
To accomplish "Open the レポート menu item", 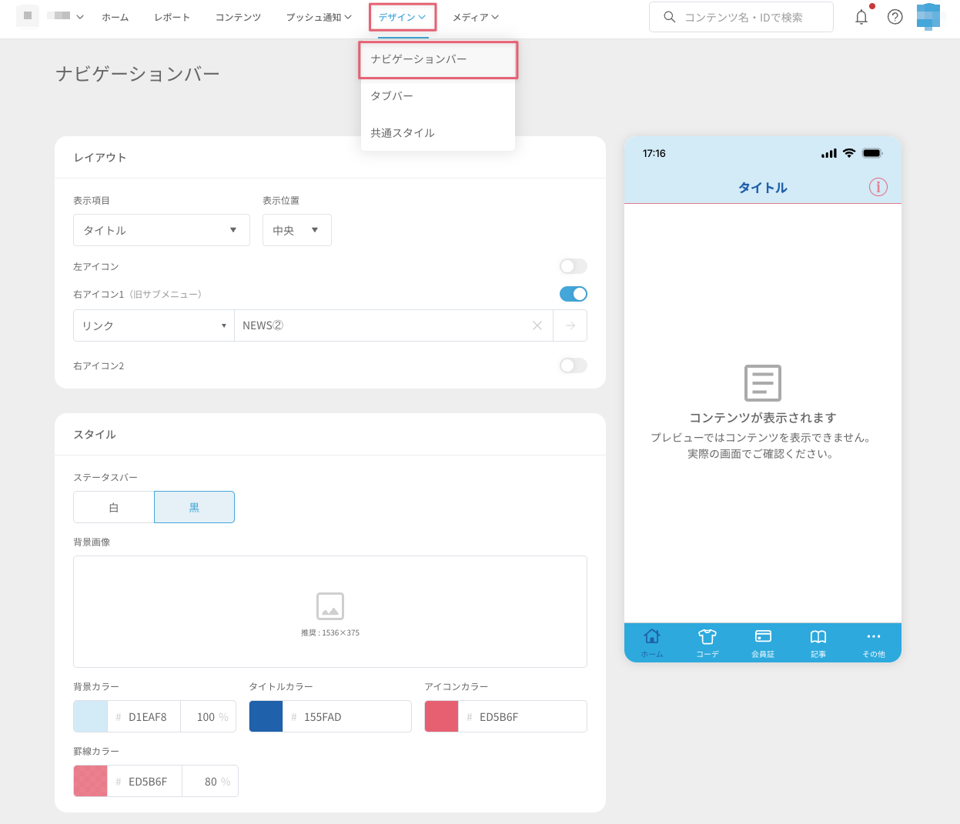I will [172, 17].
